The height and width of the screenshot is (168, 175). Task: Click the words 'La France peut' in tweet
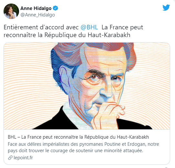[x=122, y=27]
